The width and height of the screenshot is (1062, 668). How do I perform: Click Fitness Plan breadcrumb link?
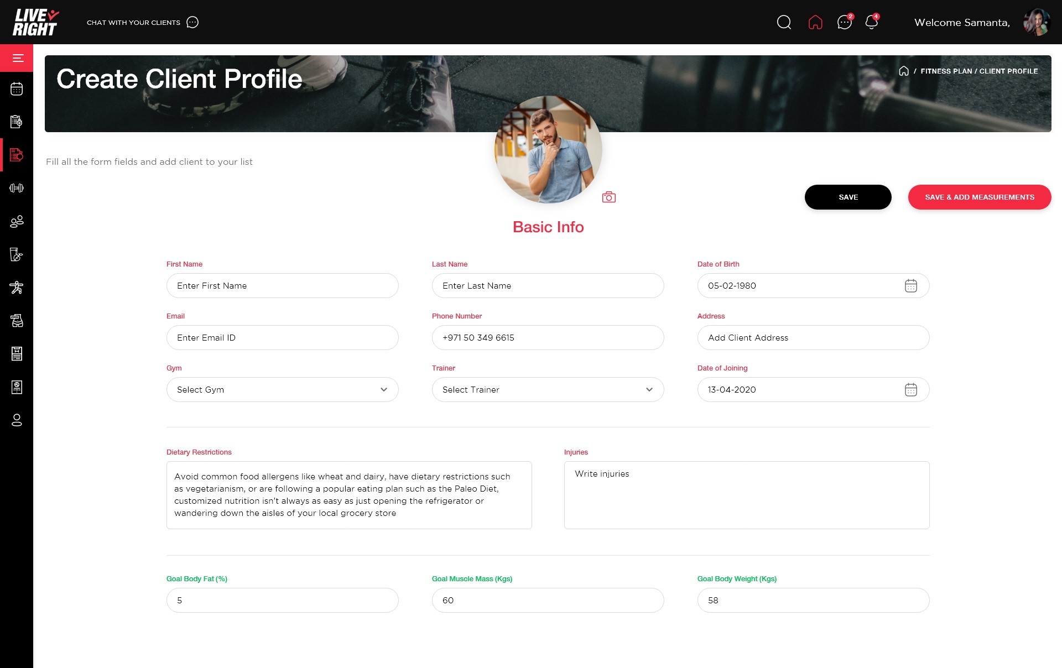(x=946, y=71)
